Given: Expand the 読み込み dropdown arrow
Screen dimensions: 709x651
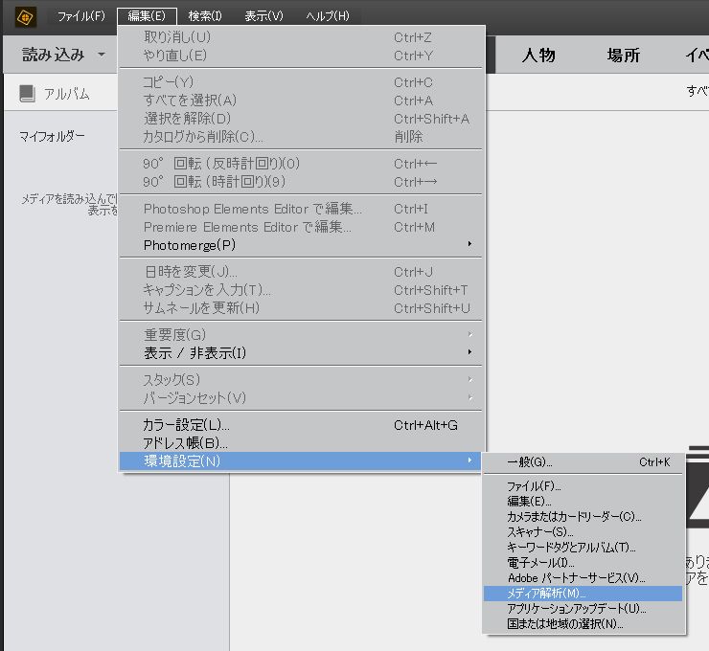Looking at the screenshot, I should (x=102, y=55).
